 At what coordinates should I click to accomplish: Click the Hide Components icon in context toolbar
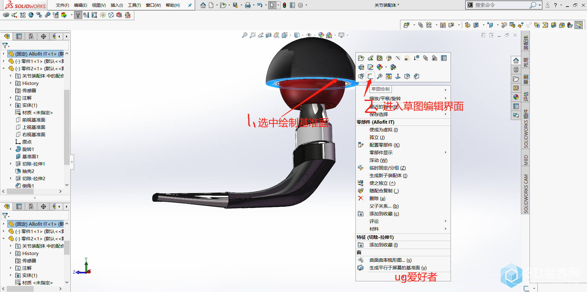398,58
